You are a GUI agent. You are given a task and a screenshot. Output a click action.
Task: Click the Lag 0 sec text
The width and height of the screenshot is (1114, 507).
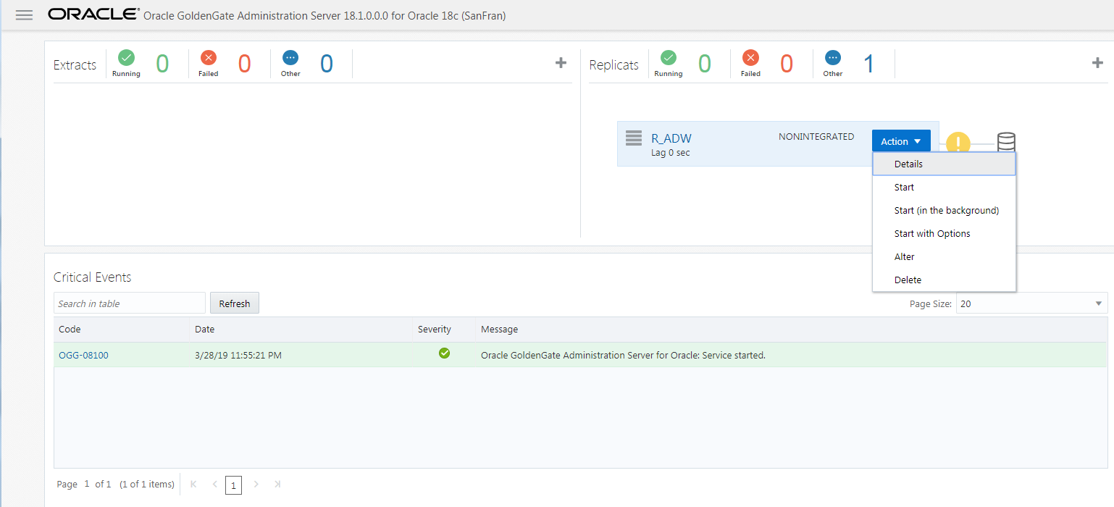coord(671,153)
